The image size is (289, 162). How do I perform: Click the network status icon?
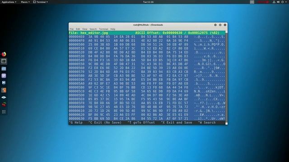(274, 2)
